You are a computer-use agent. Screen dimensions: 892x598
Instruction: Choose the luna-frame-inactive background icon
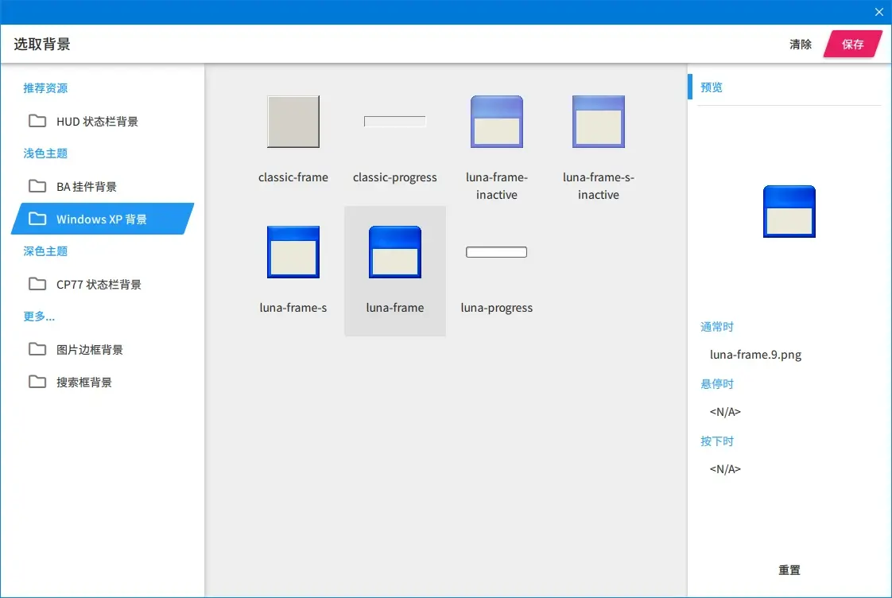pos(497,122)
